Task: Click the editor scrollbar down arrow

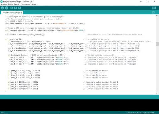Action: click(157, 93)
